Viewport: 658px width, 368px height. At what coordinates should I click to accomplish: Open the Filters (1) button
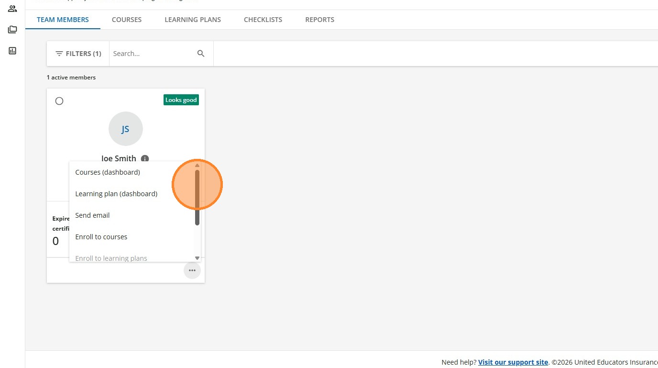click(x=78, y=54)
